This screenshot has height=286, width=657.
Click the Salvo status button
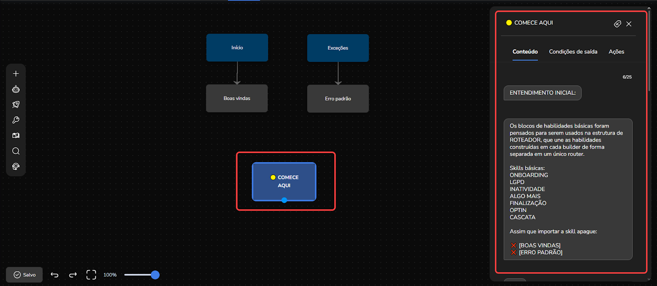pos(24,275)
